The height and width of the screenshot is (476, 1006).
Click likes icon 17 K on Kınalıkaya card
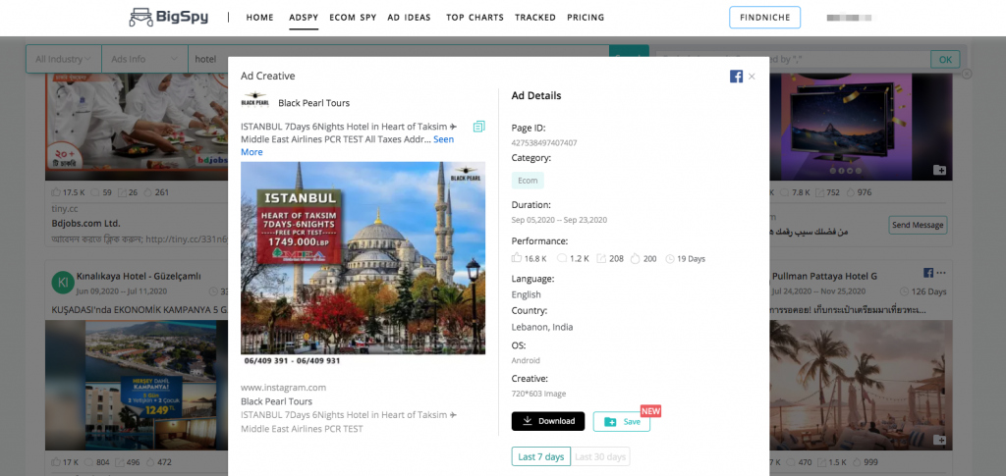pyautogui.click(x=56, y=462)
